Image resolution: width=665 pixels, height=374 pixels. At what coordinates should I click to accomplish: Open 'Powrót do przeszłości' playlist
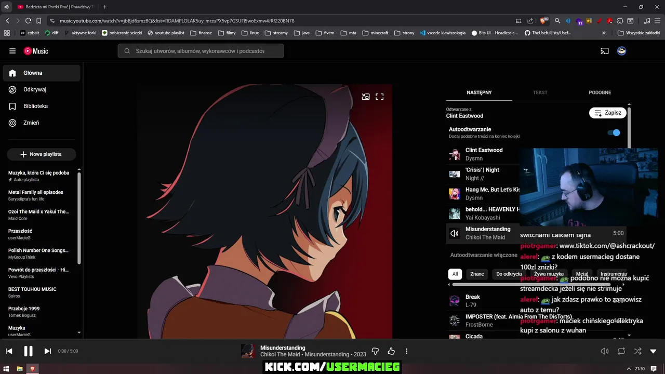pos(39,273)
